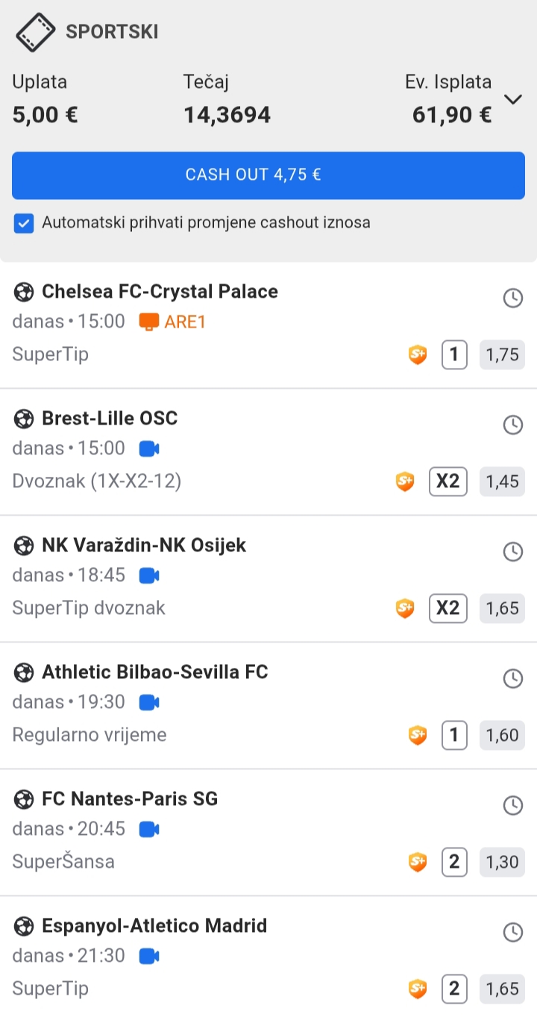Open live stream video icon for Brest-Lille OSC
Image resolution: width=537 pixels, height=1029 pixels.
[149, 448]
